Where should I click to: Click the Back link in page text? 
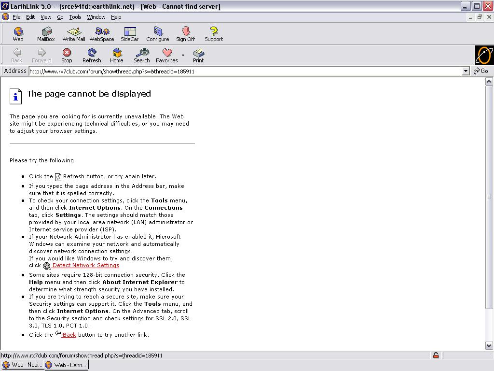(x=69, y=335)
